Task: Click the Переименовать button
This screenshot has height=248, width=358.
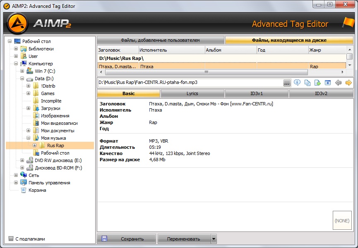Action: [x=184, y=239]
